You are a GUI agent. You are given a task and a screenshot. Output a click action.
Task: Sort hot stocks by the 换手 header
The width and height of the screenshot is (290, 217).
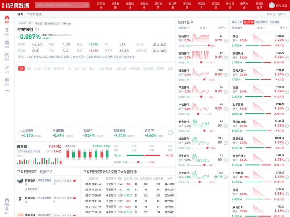pos(222,28)
